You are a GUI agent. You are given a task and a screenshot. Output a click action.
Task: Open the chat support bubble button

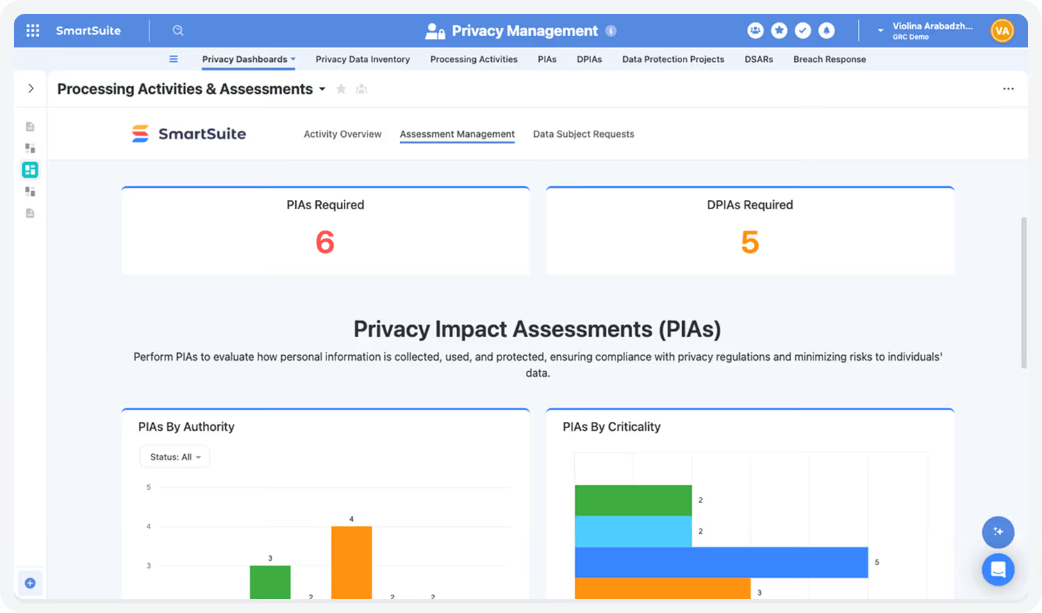click(x=998, y=570)
